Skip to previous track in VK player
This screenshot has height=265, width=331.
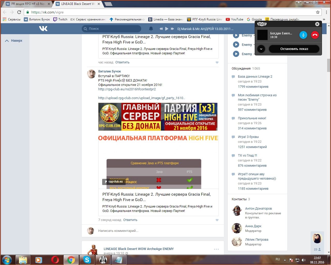coord(161,29)
